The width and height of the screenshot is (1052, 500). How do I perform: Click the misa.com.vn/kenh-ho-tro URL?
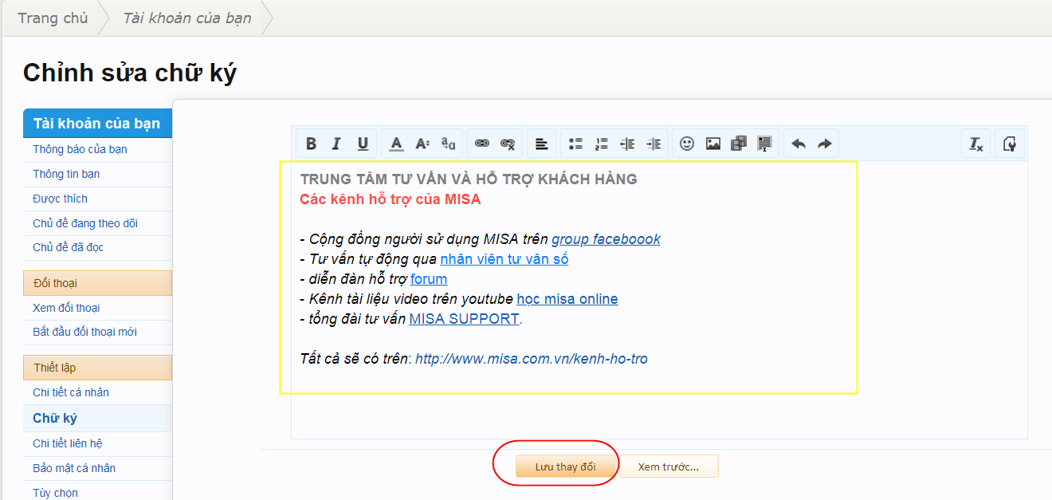click(x=532, y=359)
